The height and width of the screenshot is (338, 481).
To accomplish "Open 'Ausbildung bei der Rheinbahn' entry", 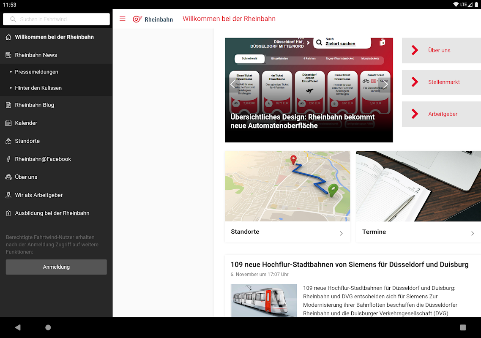I will (56, 213).
